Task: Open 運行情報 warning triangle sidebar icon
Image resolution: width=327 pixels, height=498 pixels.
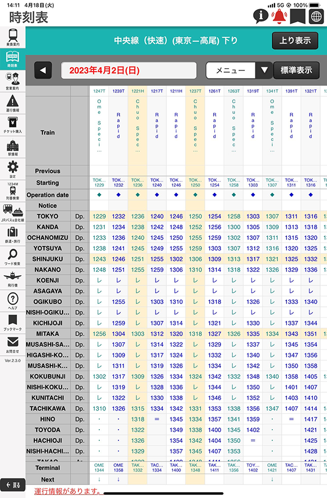Action: (13, 103)
